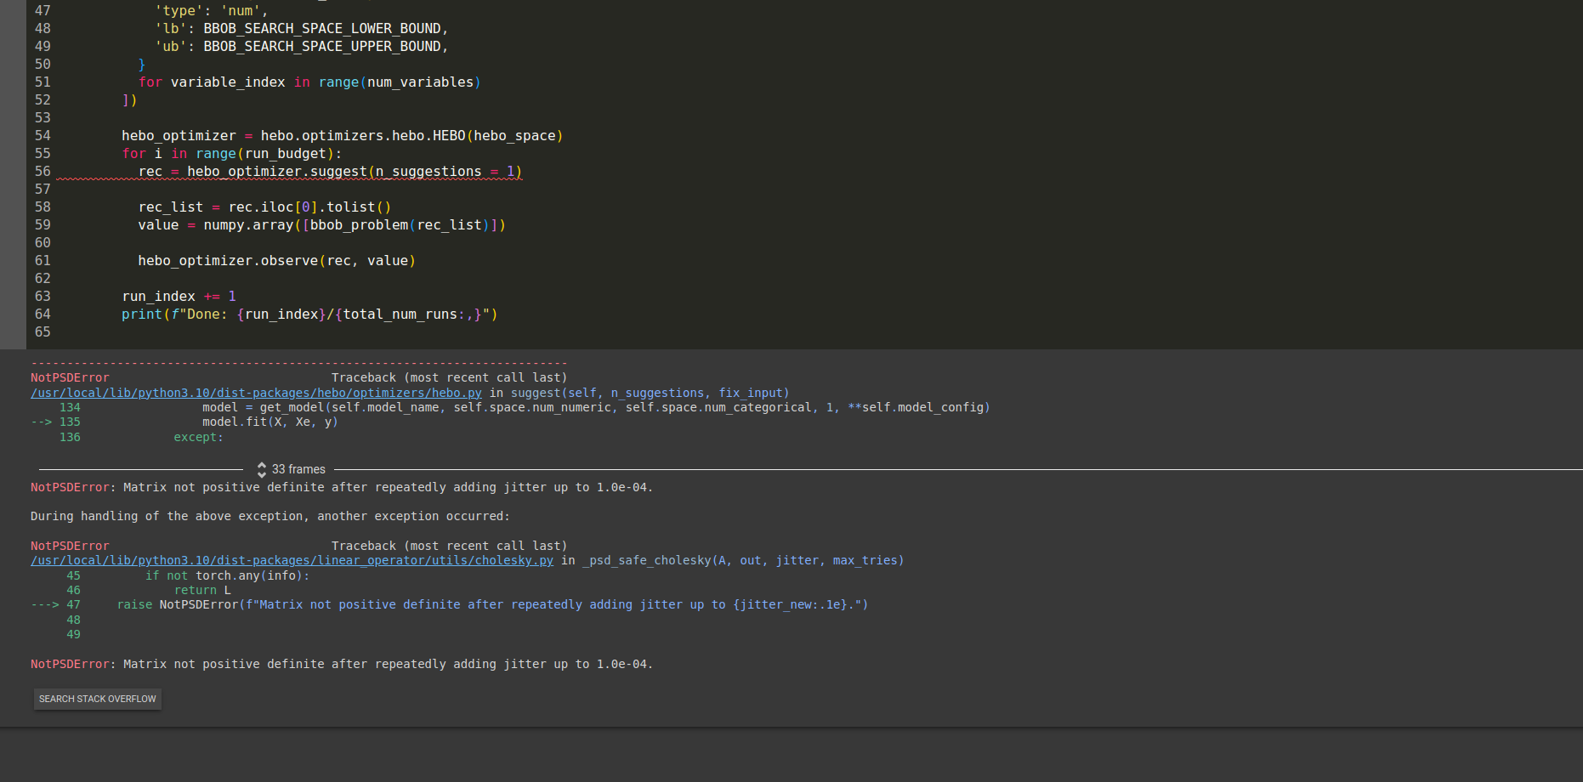
Task: Click line number 56 in the code gutter
Action: (x=43, y=171)
